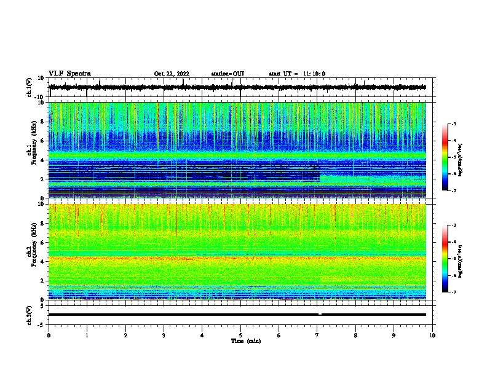The height and width of the screenshot is (376, 487).
Task: Click the ch.2 color scale bar
Action: pos(445,259)
